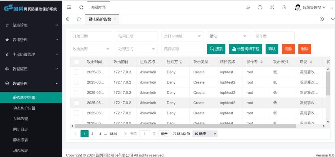Click the lock screen icon
Viewport: 335px width, 157px height.
click(x=284, y=7)
